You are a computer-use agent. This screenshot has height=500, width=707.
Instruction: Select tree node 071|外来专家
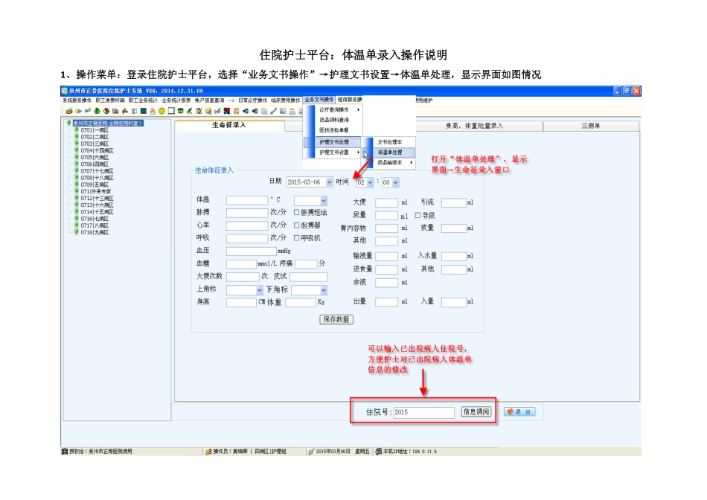pos(97,191)
